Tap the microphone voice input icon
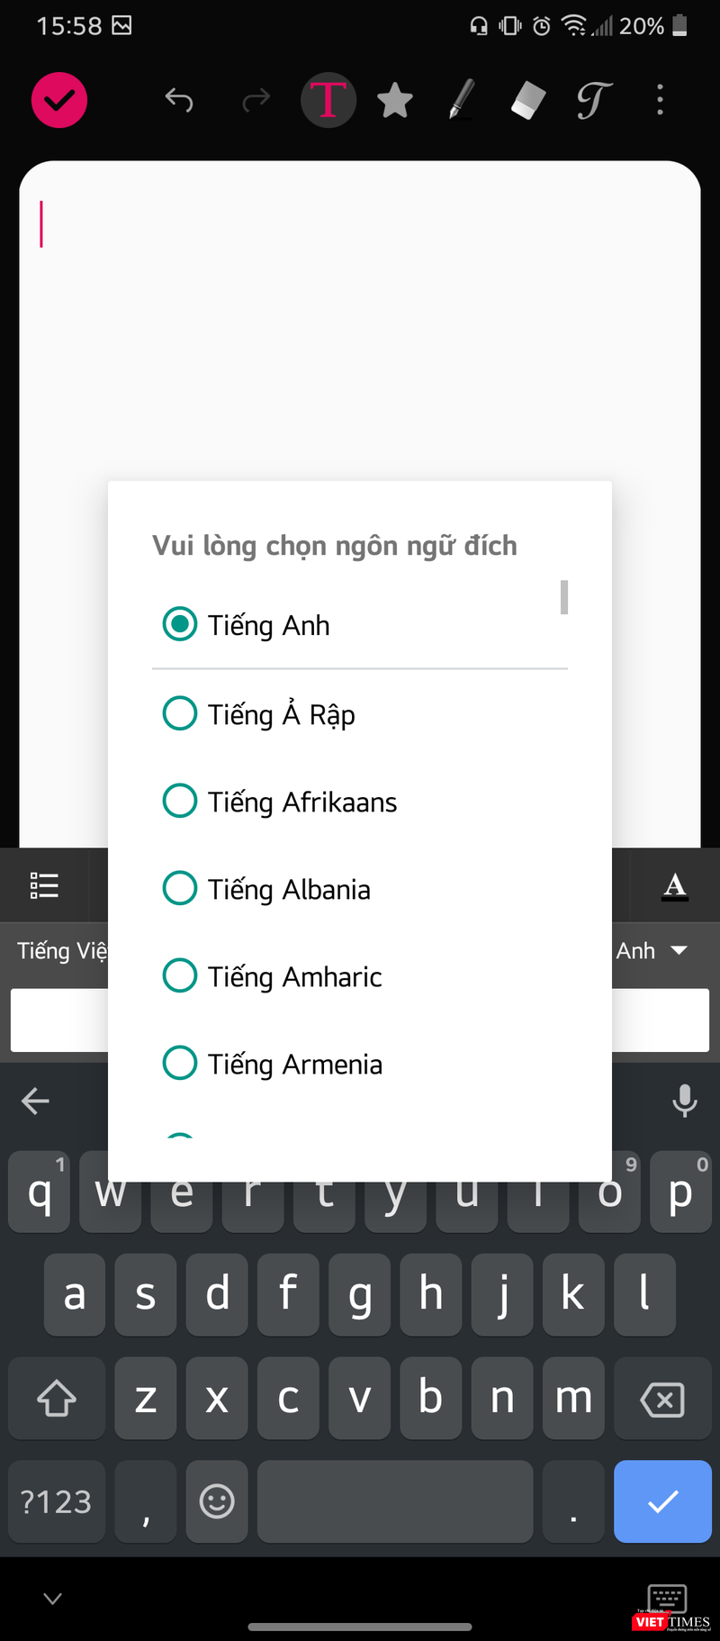 click(x=684, y=1101)
